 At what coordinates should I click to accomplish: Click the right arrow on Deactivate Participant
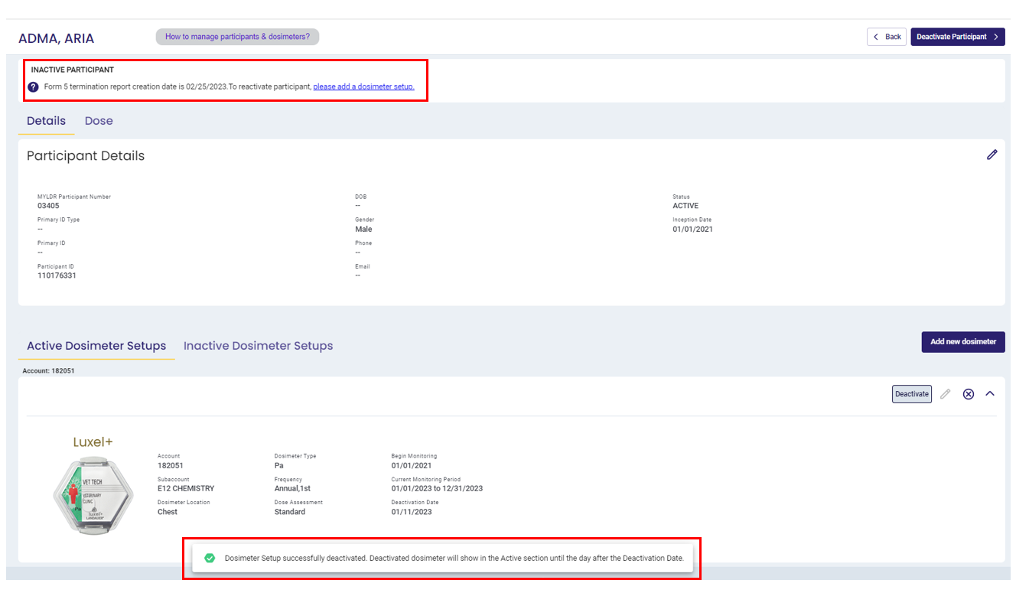click(996, 36)
